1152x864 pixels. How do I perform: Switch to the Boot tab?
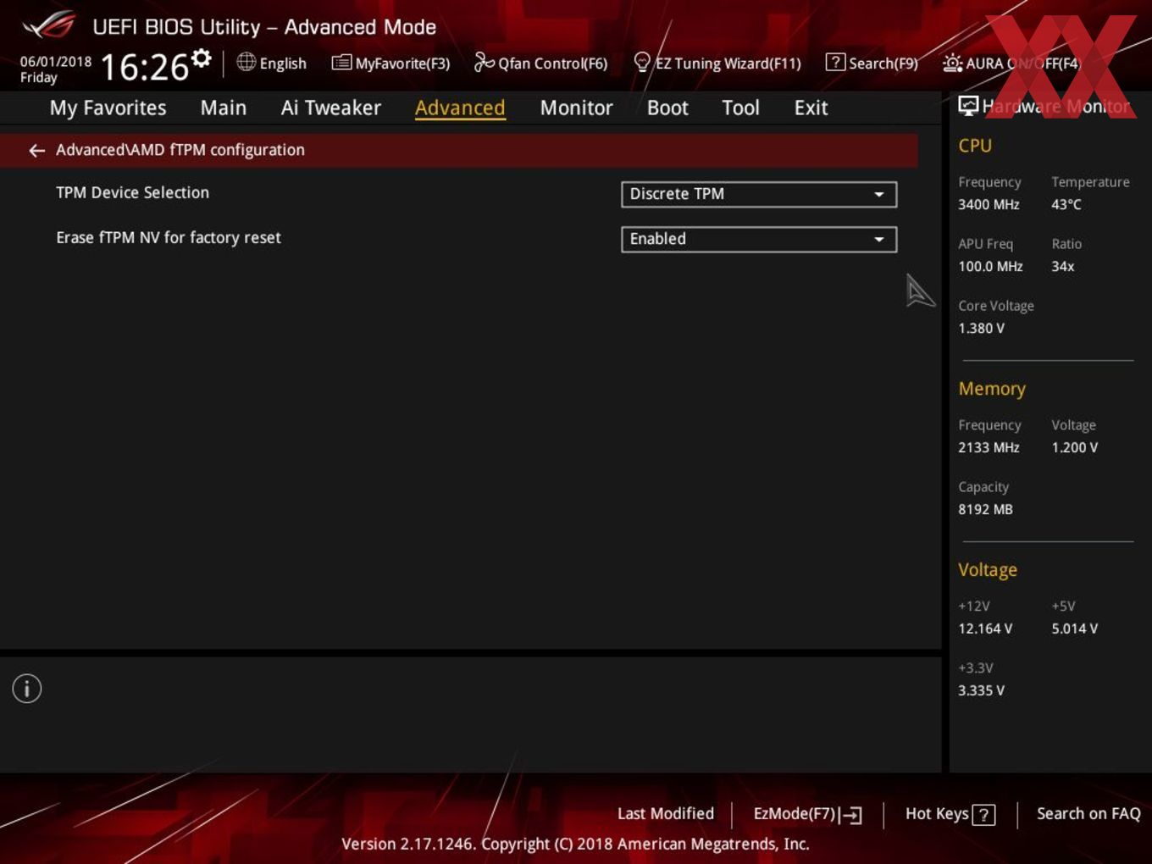667,108
